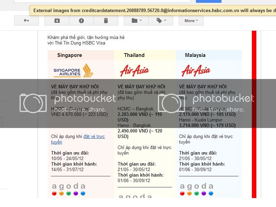Report this email as spam
276x207 pixels.
pyautogui.click(x=81, y=21)
